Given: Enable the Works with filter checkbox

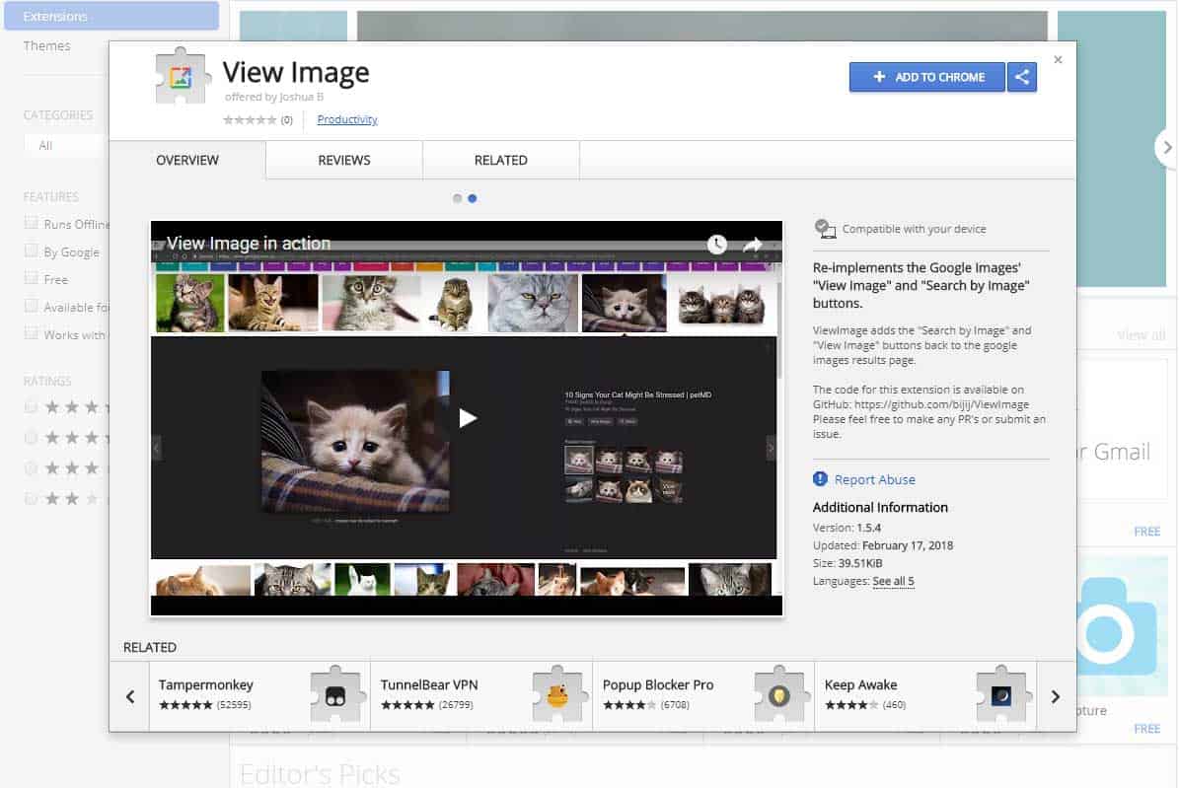Looking at the screenshot, I should 31,333.
